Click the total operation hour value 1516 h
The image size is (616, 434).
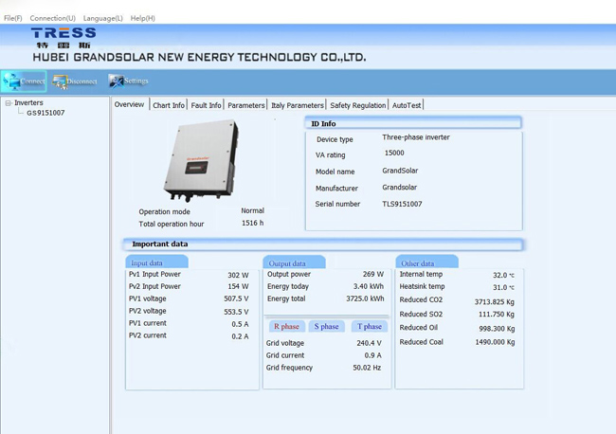[x=253, y=223]
